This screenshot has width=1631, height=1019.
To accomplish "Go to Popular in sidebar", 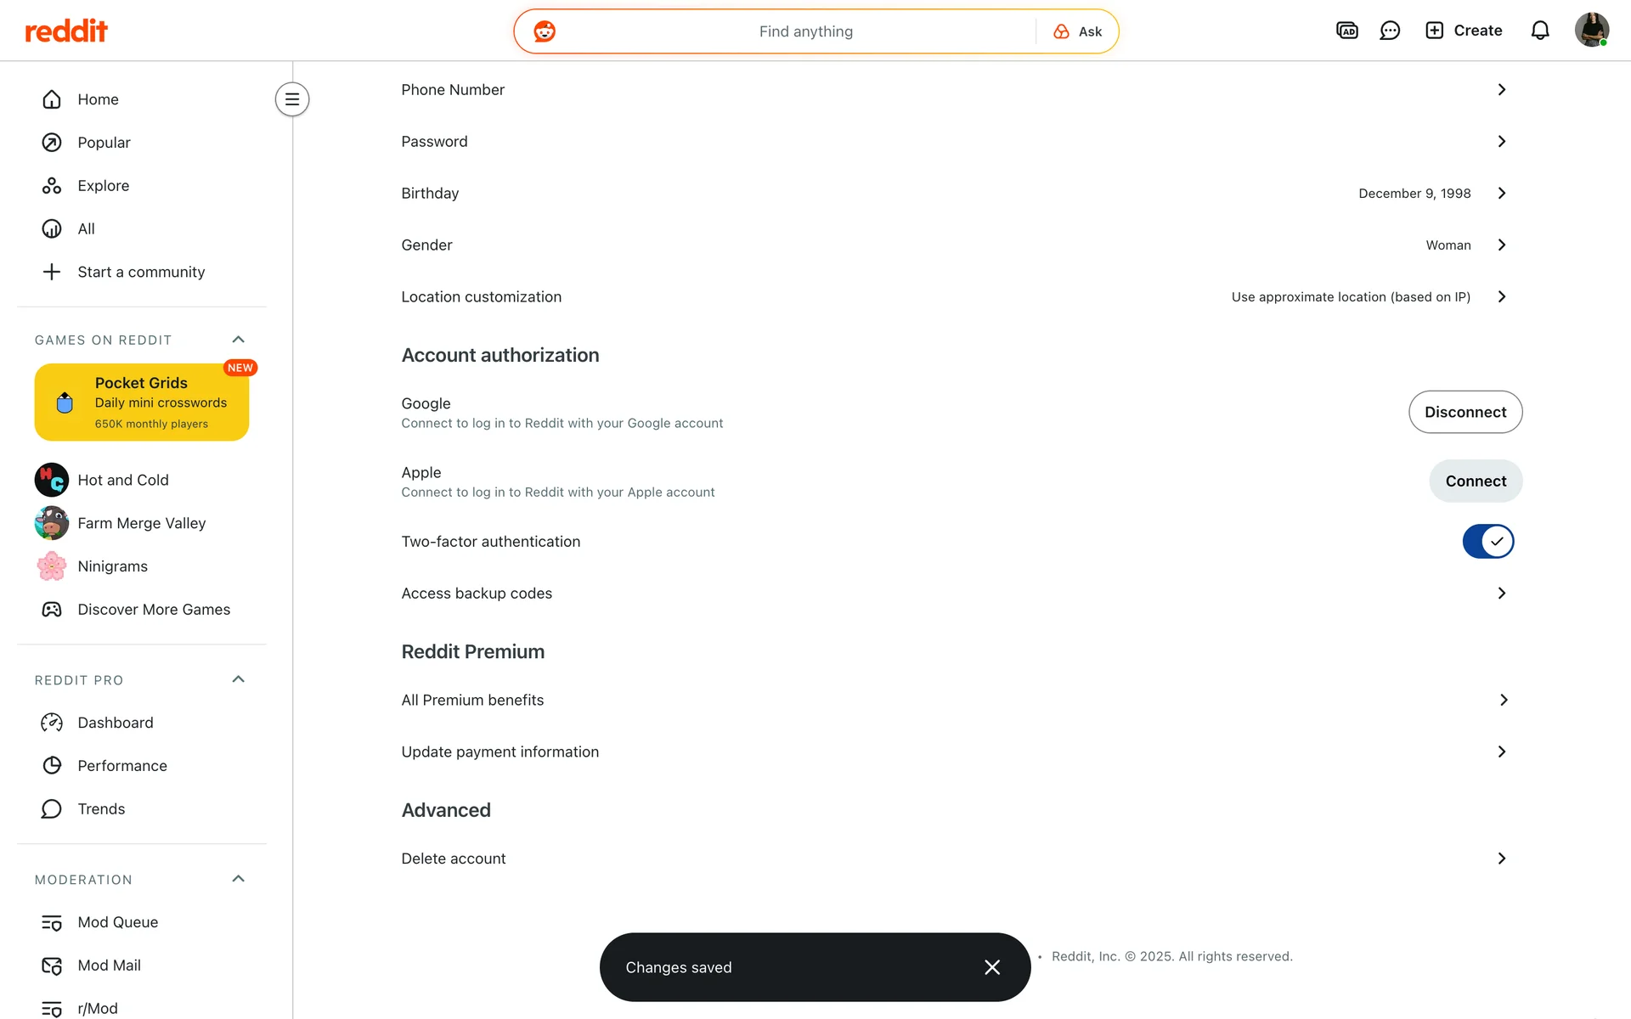I will coord(104,143).
